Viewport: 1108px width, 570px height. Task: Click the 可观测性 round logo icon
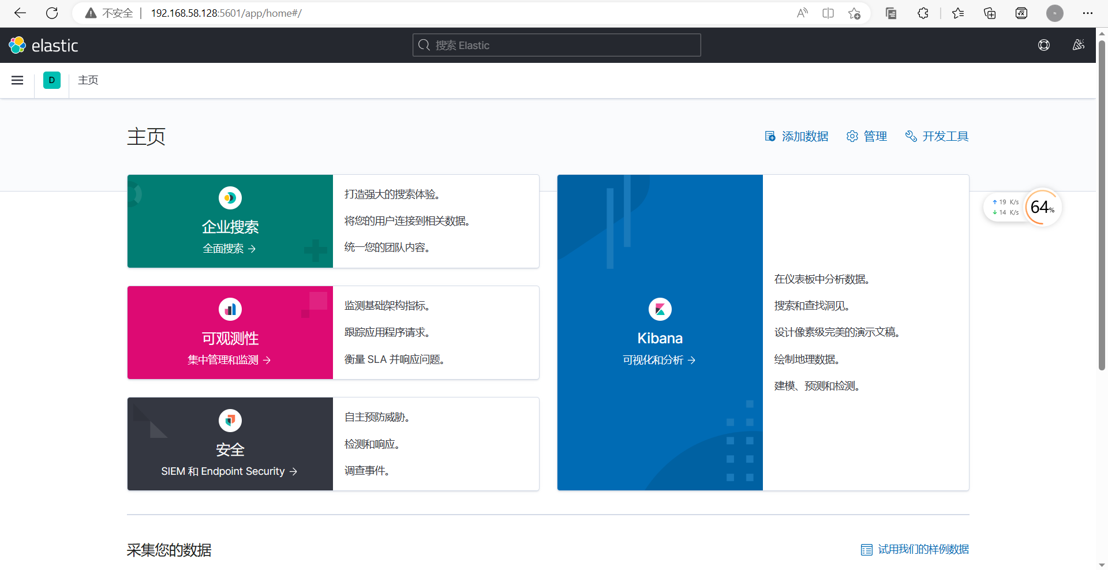tap(230, 309)
